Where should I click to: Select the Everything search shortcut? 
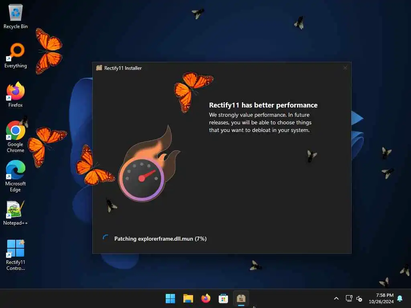click(x=16, y=55)
